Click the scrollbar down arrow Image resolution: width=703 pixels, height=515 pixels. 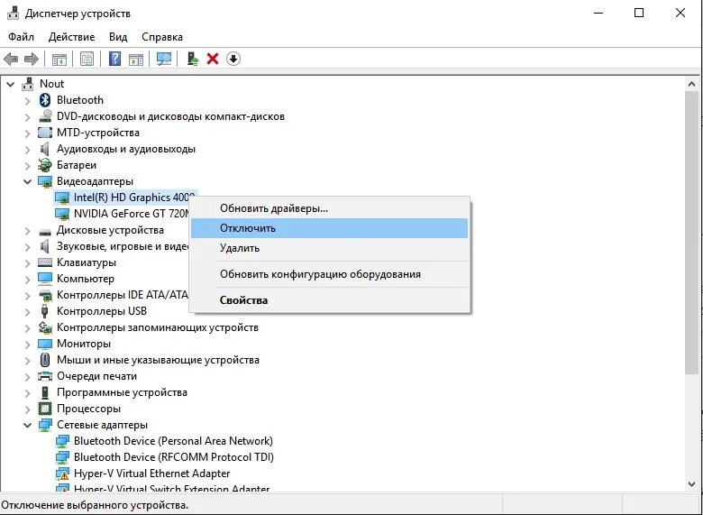click(x=691, y=483)
